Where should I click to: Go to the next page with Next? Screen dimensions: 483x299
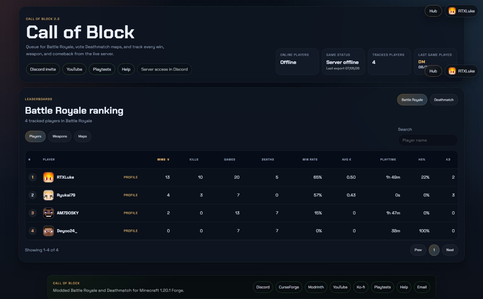pos(450,250)
